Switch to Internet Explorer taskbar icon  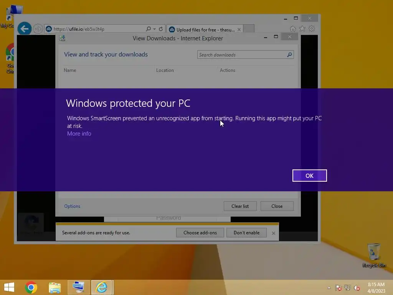tap(101, 287)
